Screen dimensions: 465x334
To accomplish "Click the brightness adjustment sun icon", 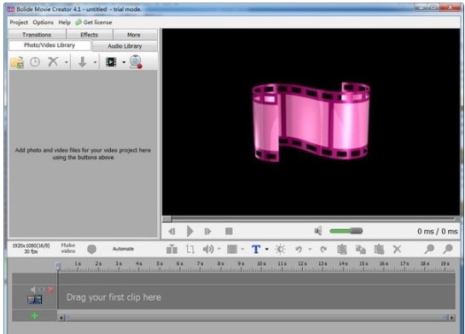I will coord(280,250).
